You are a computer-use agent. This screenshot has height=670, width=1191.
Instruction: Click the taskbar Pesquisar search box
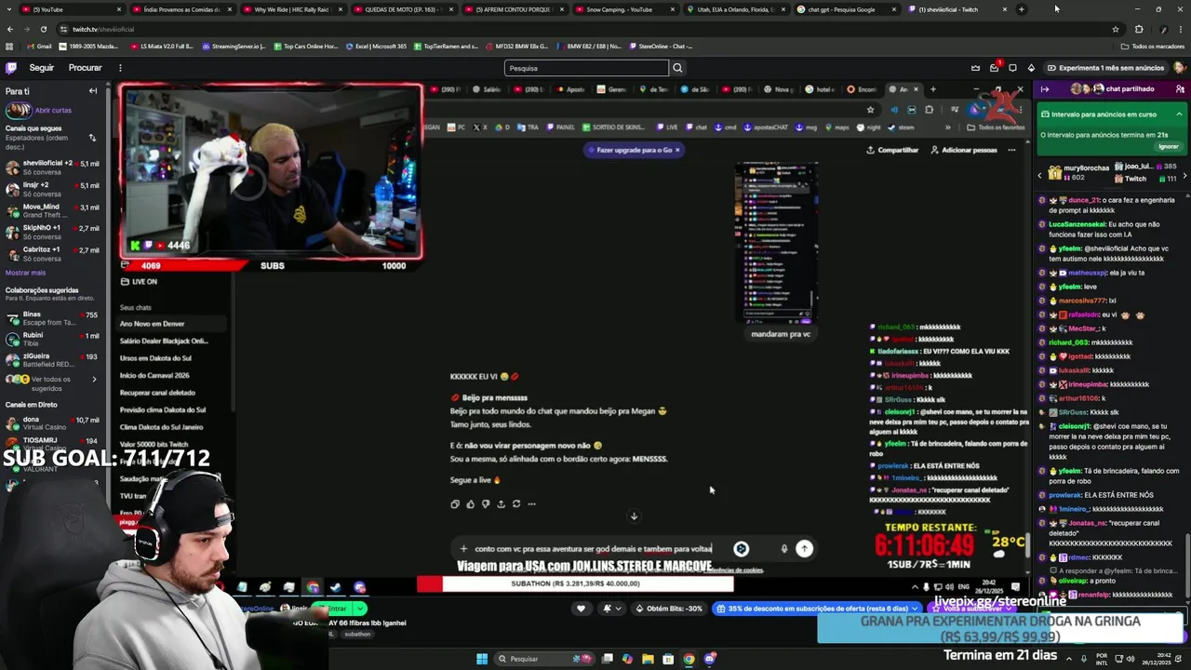pos(545,659)
